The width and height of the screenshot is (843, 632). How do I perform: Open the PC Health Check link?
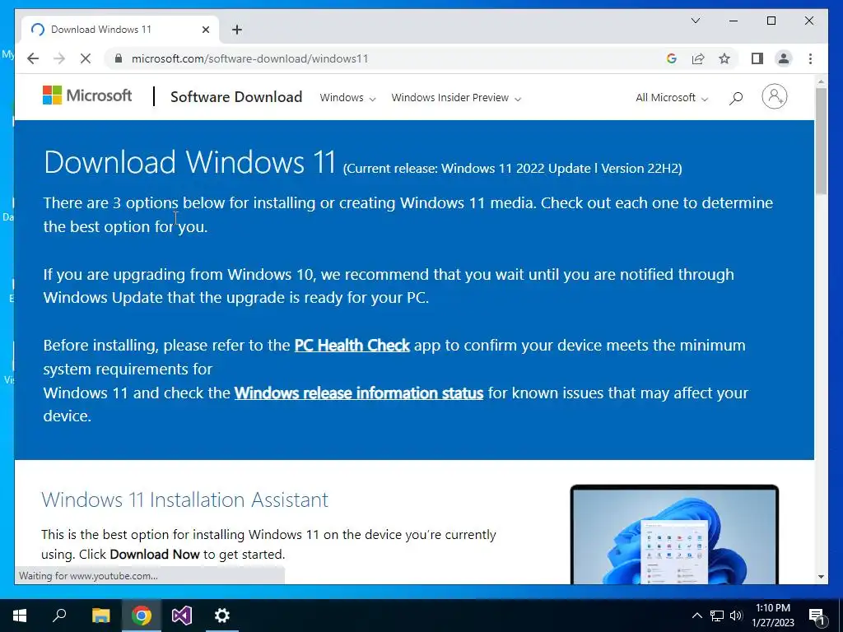pos(352,345)
